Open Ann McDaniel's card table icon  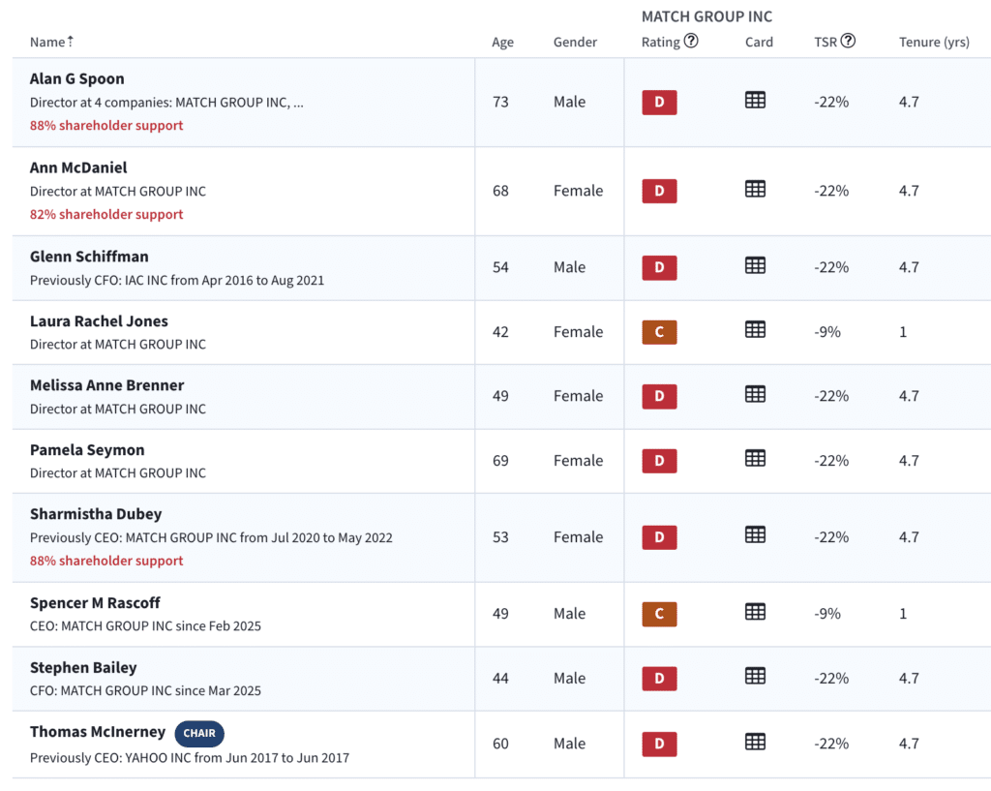[x=755, y=189]
